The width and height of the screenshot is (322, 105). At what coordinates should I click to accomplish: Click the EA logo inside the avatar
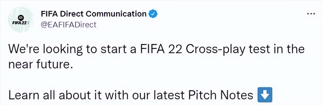coord(21,18)
